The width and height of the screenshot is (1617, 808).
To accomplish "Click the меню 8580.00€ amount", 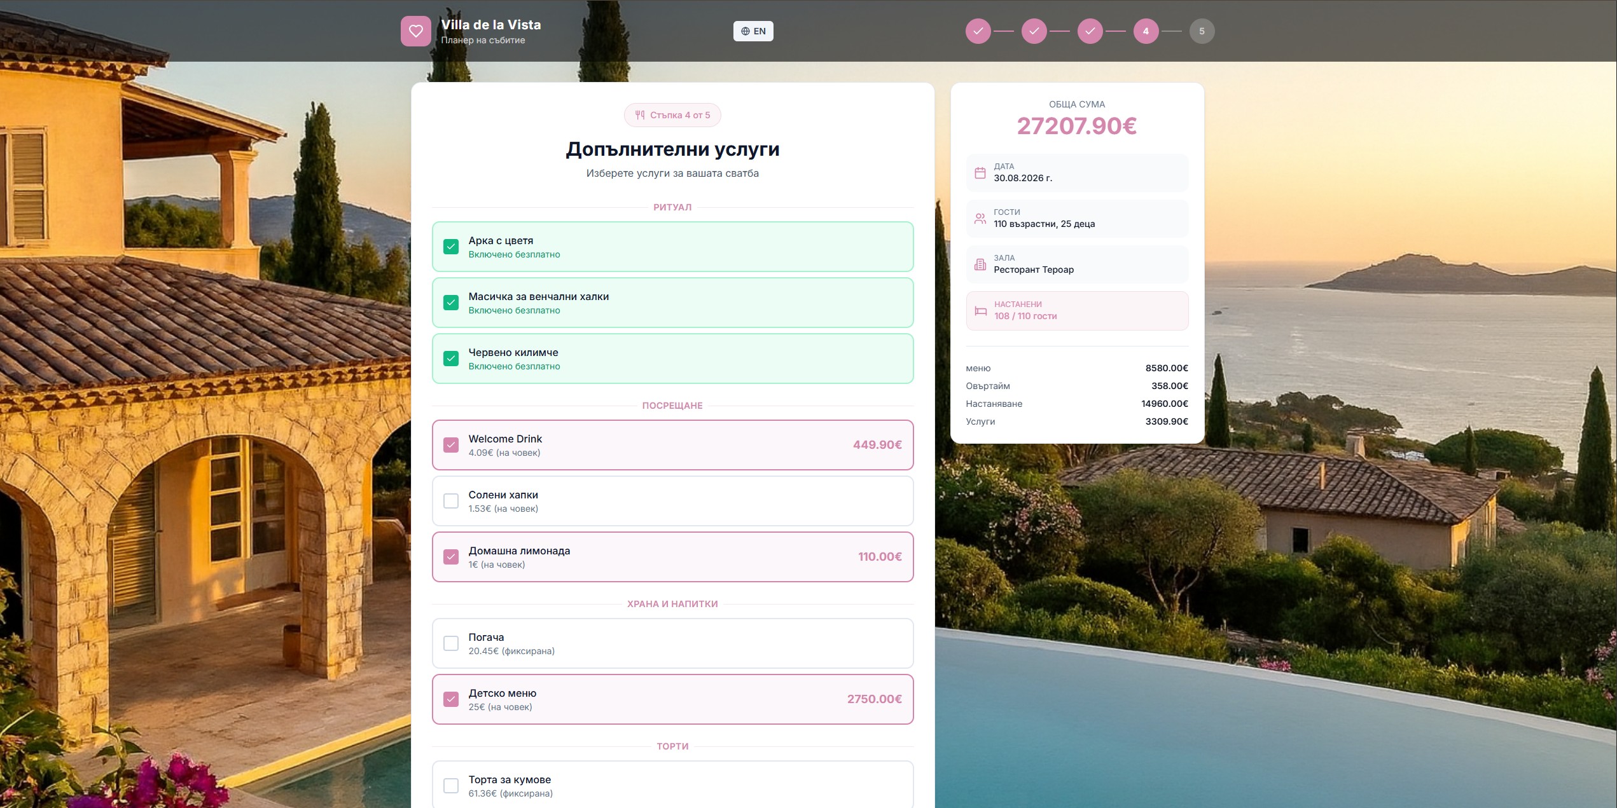I will (1167, 368).
